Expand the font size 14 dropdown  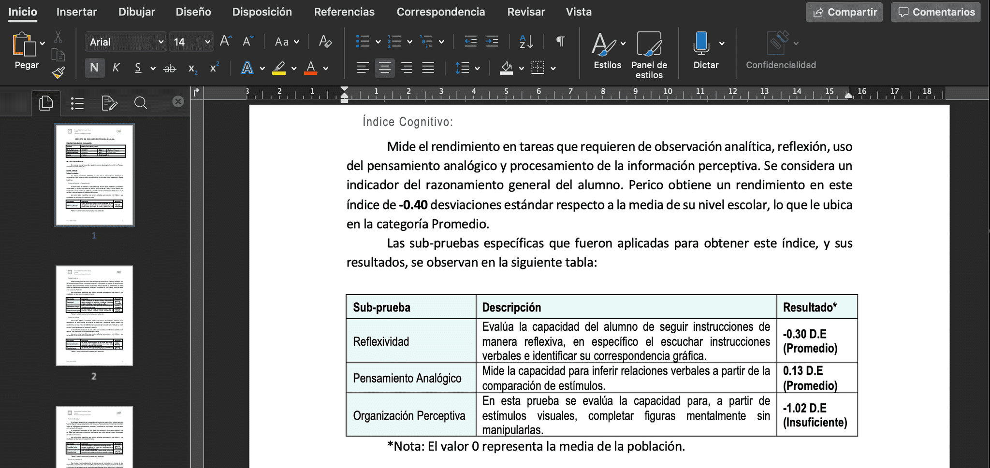pos(191,42)
